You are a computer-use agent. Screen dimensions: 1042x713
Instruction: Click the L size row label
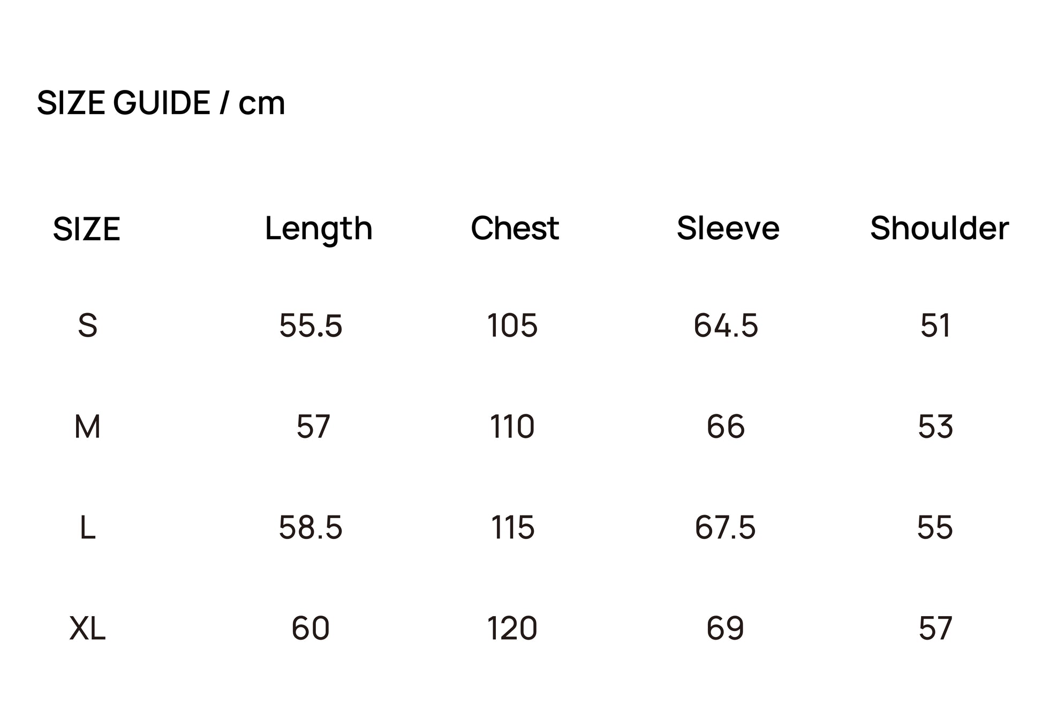(88, 528)
